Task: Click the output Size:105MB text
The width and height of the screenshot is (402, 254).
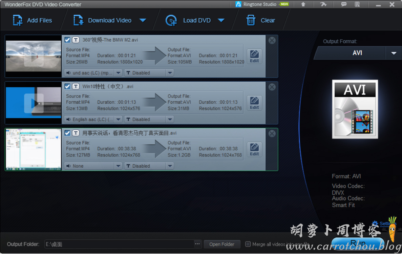Action: (x=180, y=62)
